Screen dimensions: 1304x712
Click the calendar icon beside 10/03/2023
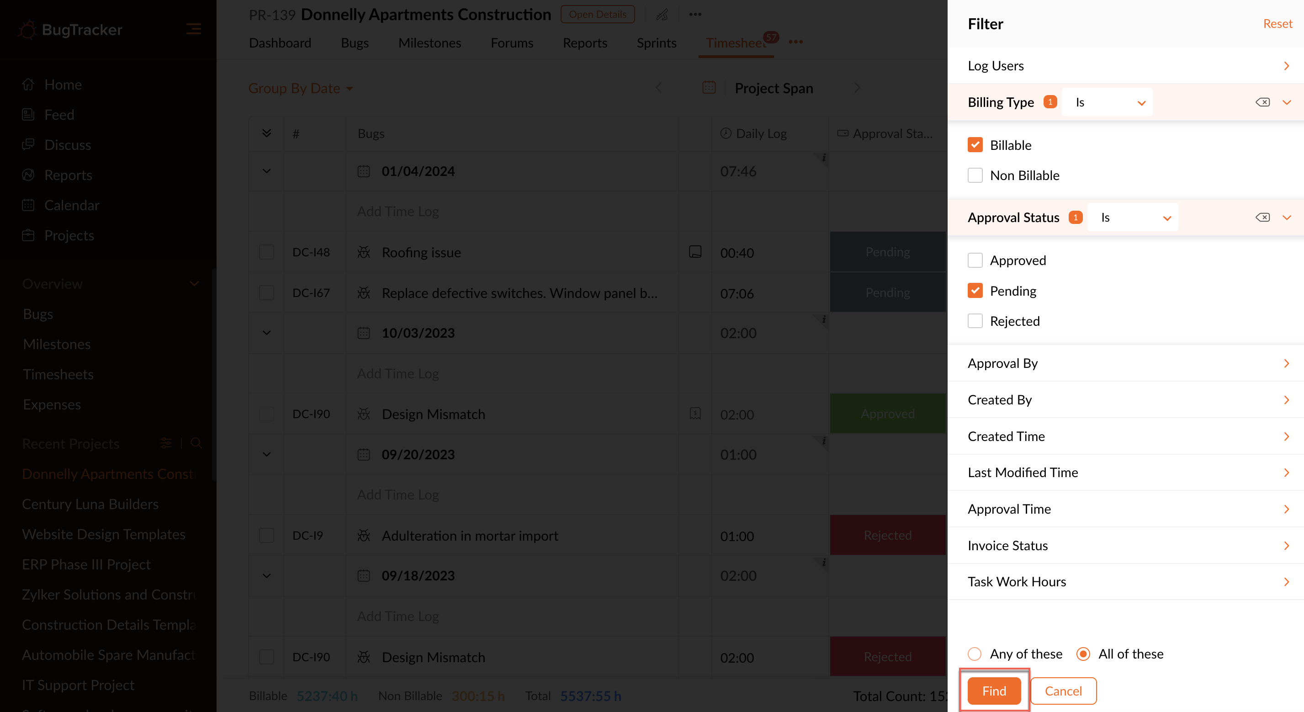[x=363, y=333]
